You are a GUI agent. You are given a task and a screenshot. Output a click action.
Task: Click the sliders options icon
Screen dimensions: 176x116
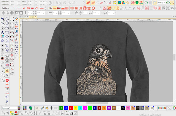(x=67, y=113)
